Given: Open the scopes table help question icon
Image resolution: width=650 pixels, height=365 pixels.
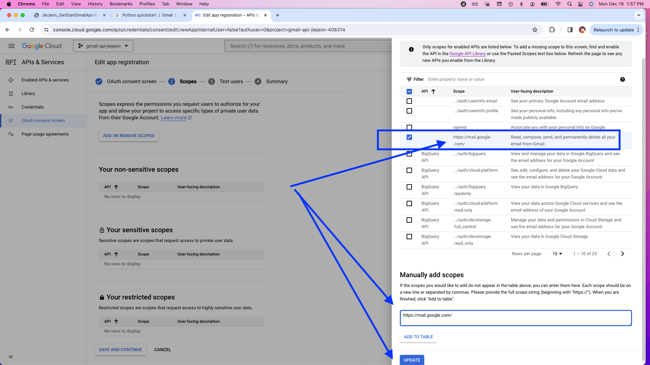Looking at the screenshot, I should [x=623, y=79].
